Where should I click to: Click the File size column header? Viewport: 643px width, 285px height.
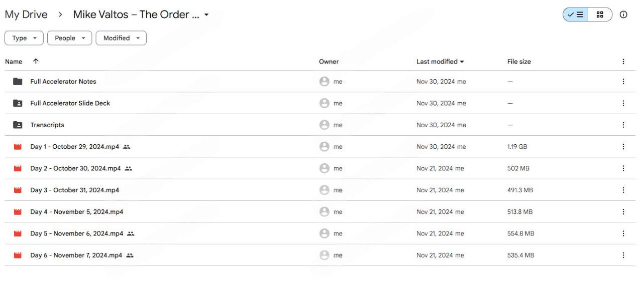(x=519, y=62)
